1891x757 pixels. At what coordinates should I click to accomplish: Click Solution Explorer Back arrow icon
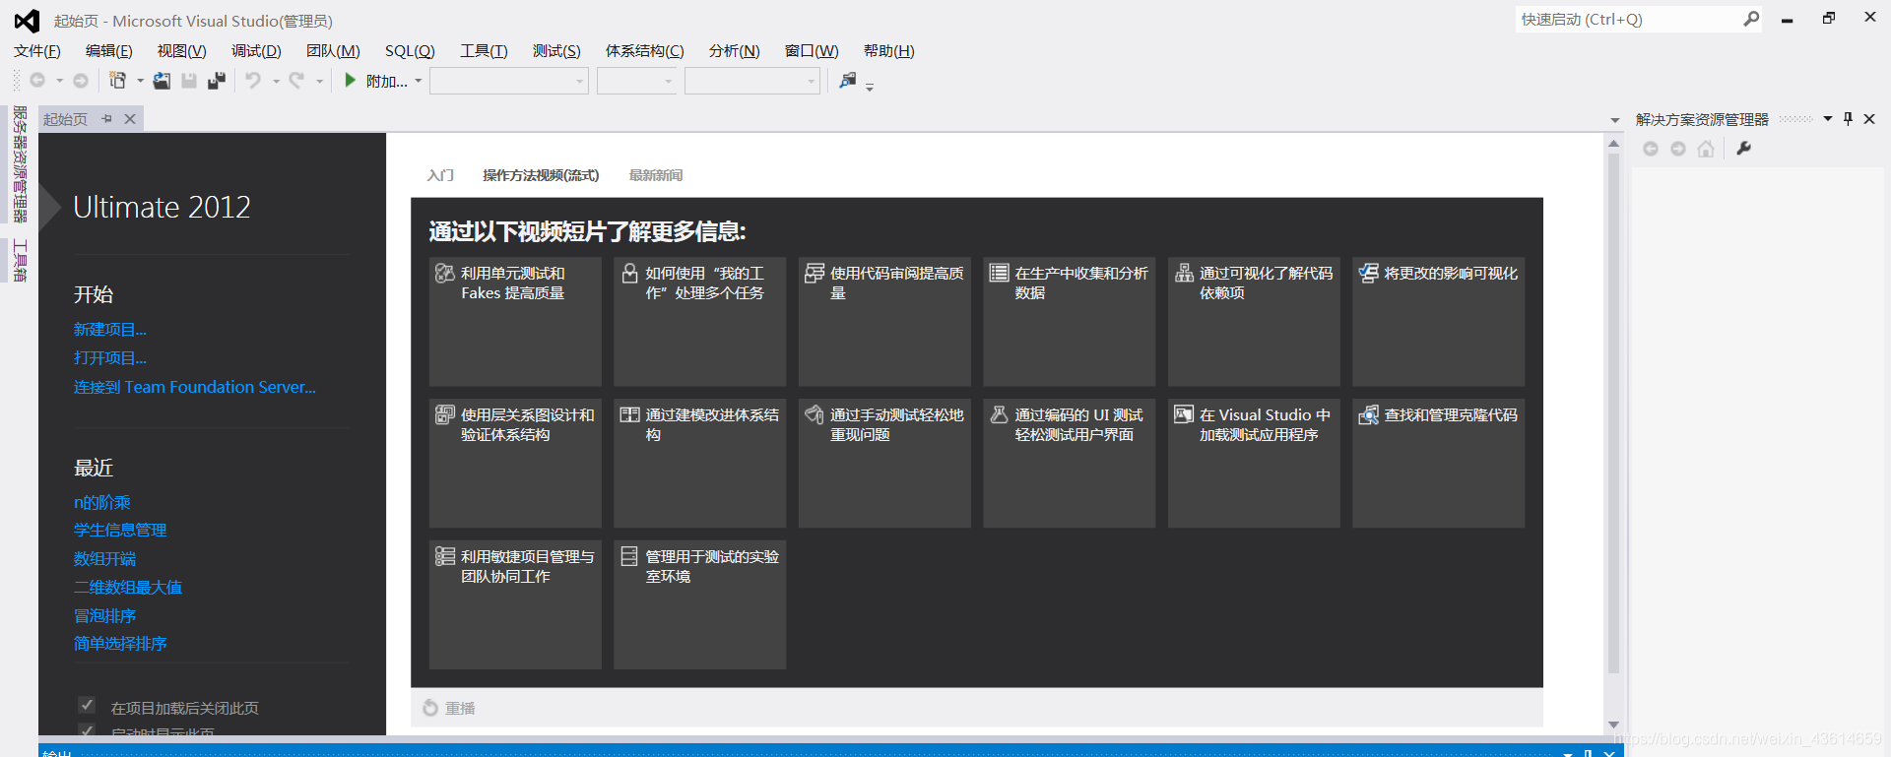pyautogui.click(x=1651, y=149)
